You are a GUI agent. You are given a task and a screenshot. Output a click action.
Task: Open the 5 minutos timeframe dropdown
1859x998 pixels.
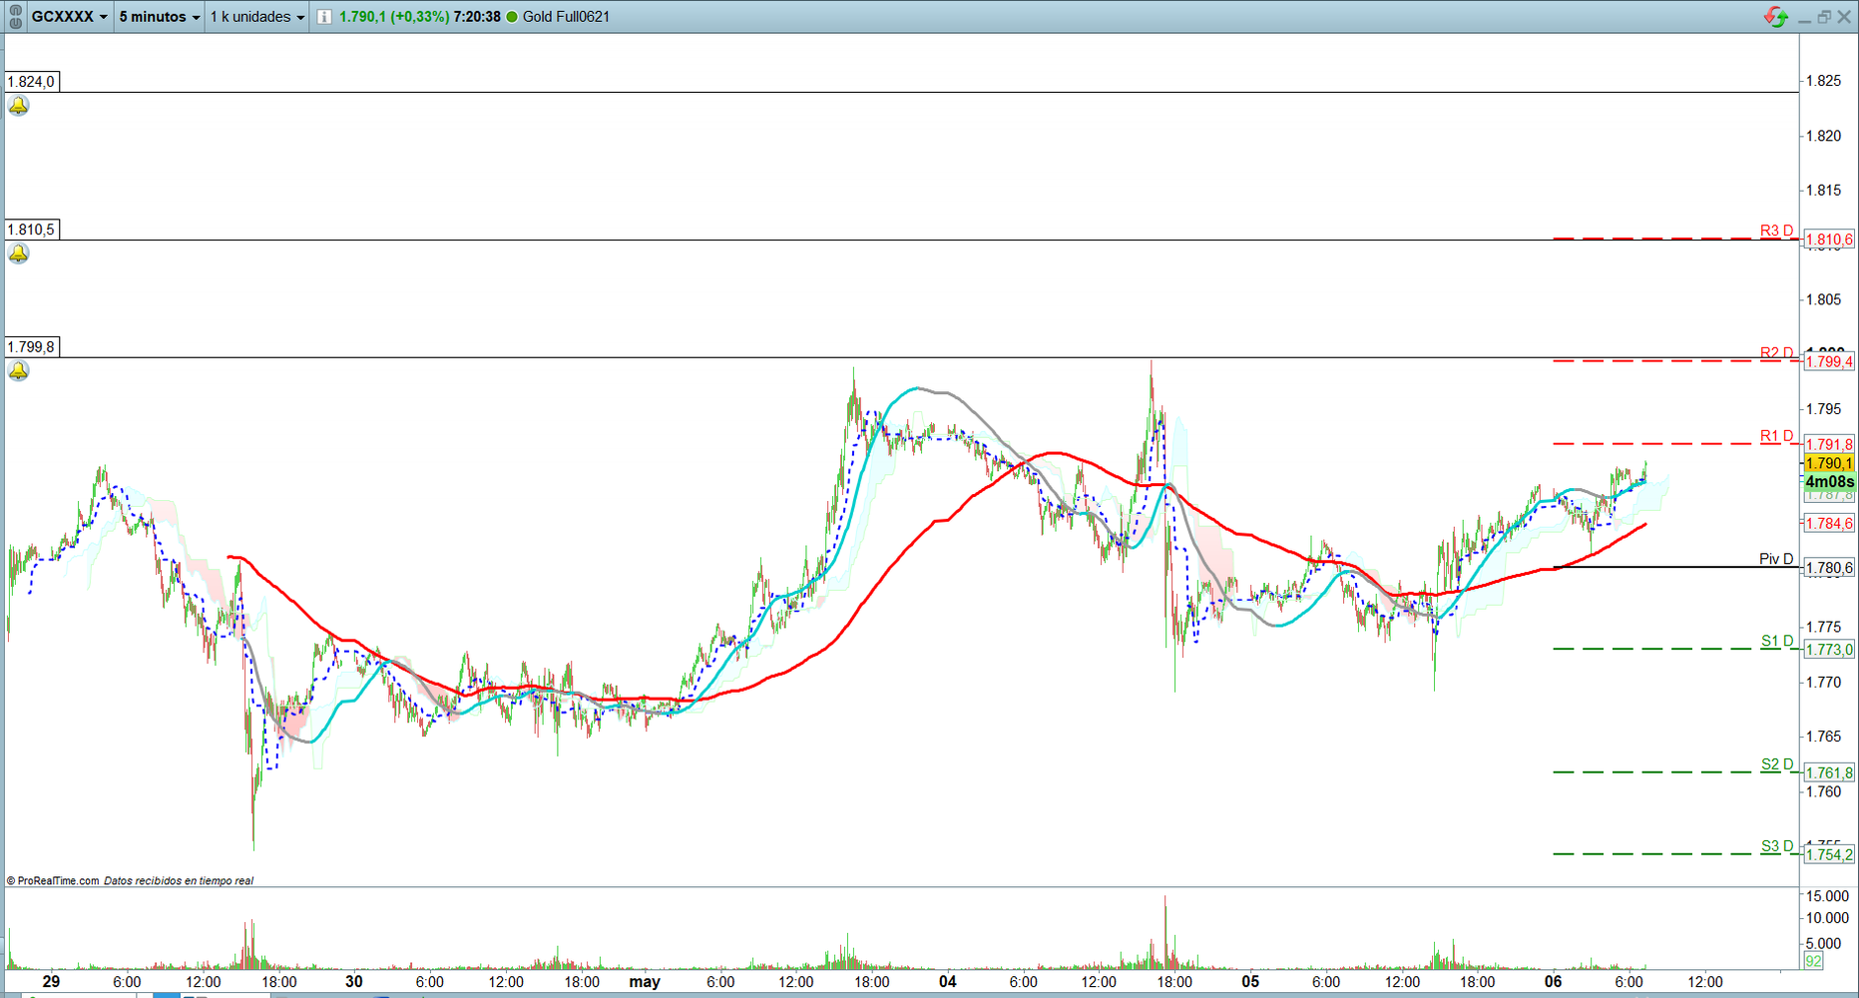pos(160,17)
